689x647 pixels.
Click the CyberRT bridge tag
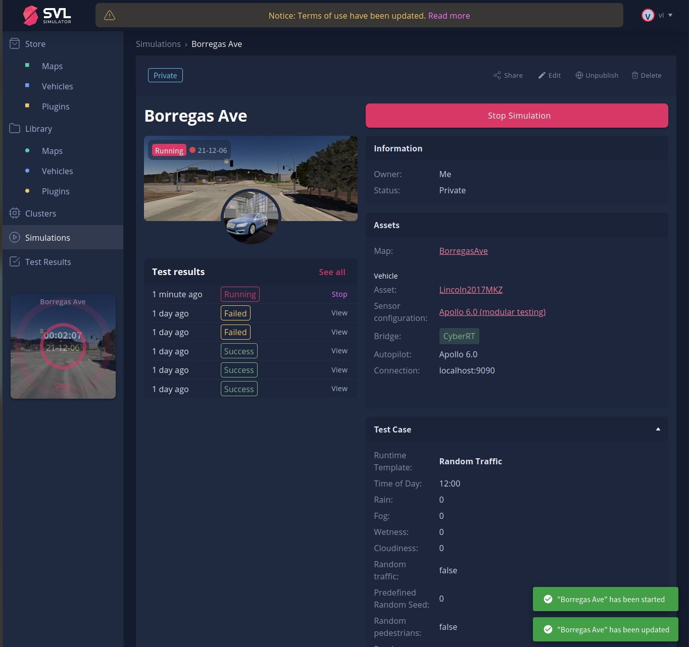pyautogui.click(x=459, y=336)
